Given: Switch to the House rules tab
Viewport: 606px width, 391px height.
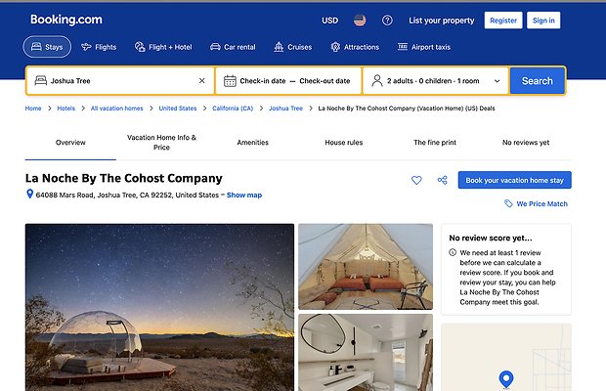Looking at the screenshot, I should point(343,143).
